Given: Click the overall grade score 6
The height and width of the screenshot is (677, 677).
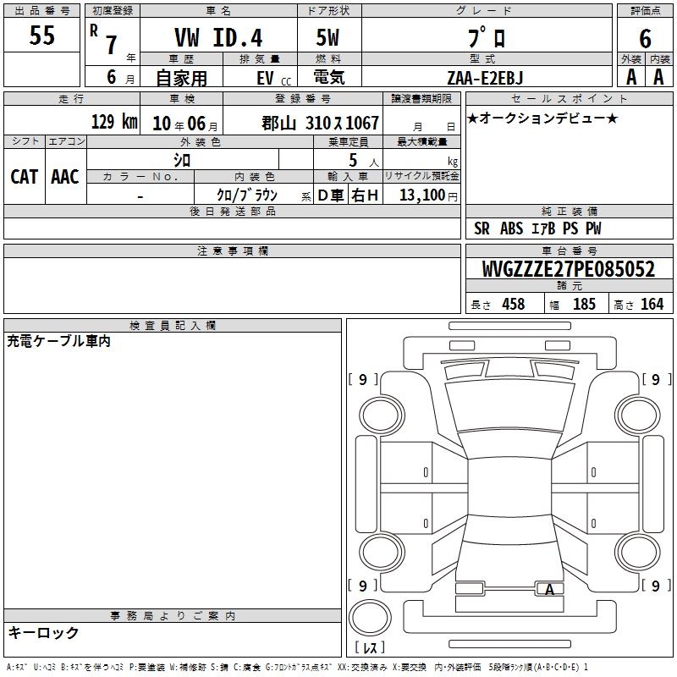Looking at the screenshot, I should click(x=645, y=38).
